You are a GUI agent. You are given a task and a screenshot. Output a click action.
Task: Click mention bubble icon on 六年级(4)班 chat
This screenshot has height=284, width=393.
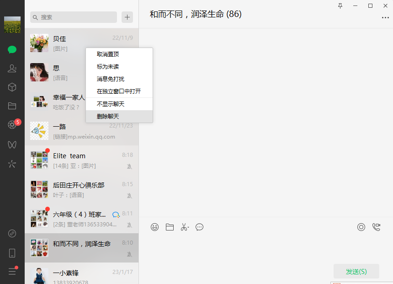point(116,215)
